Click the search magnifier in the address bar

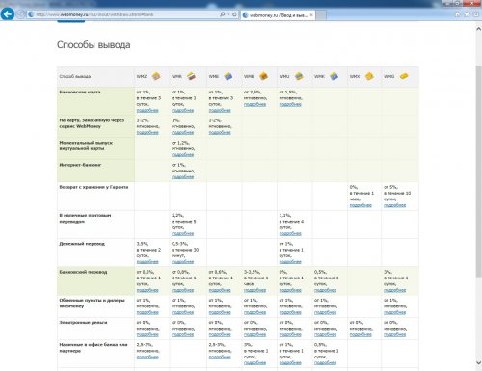pyautogui.click(x=223, y=14)
